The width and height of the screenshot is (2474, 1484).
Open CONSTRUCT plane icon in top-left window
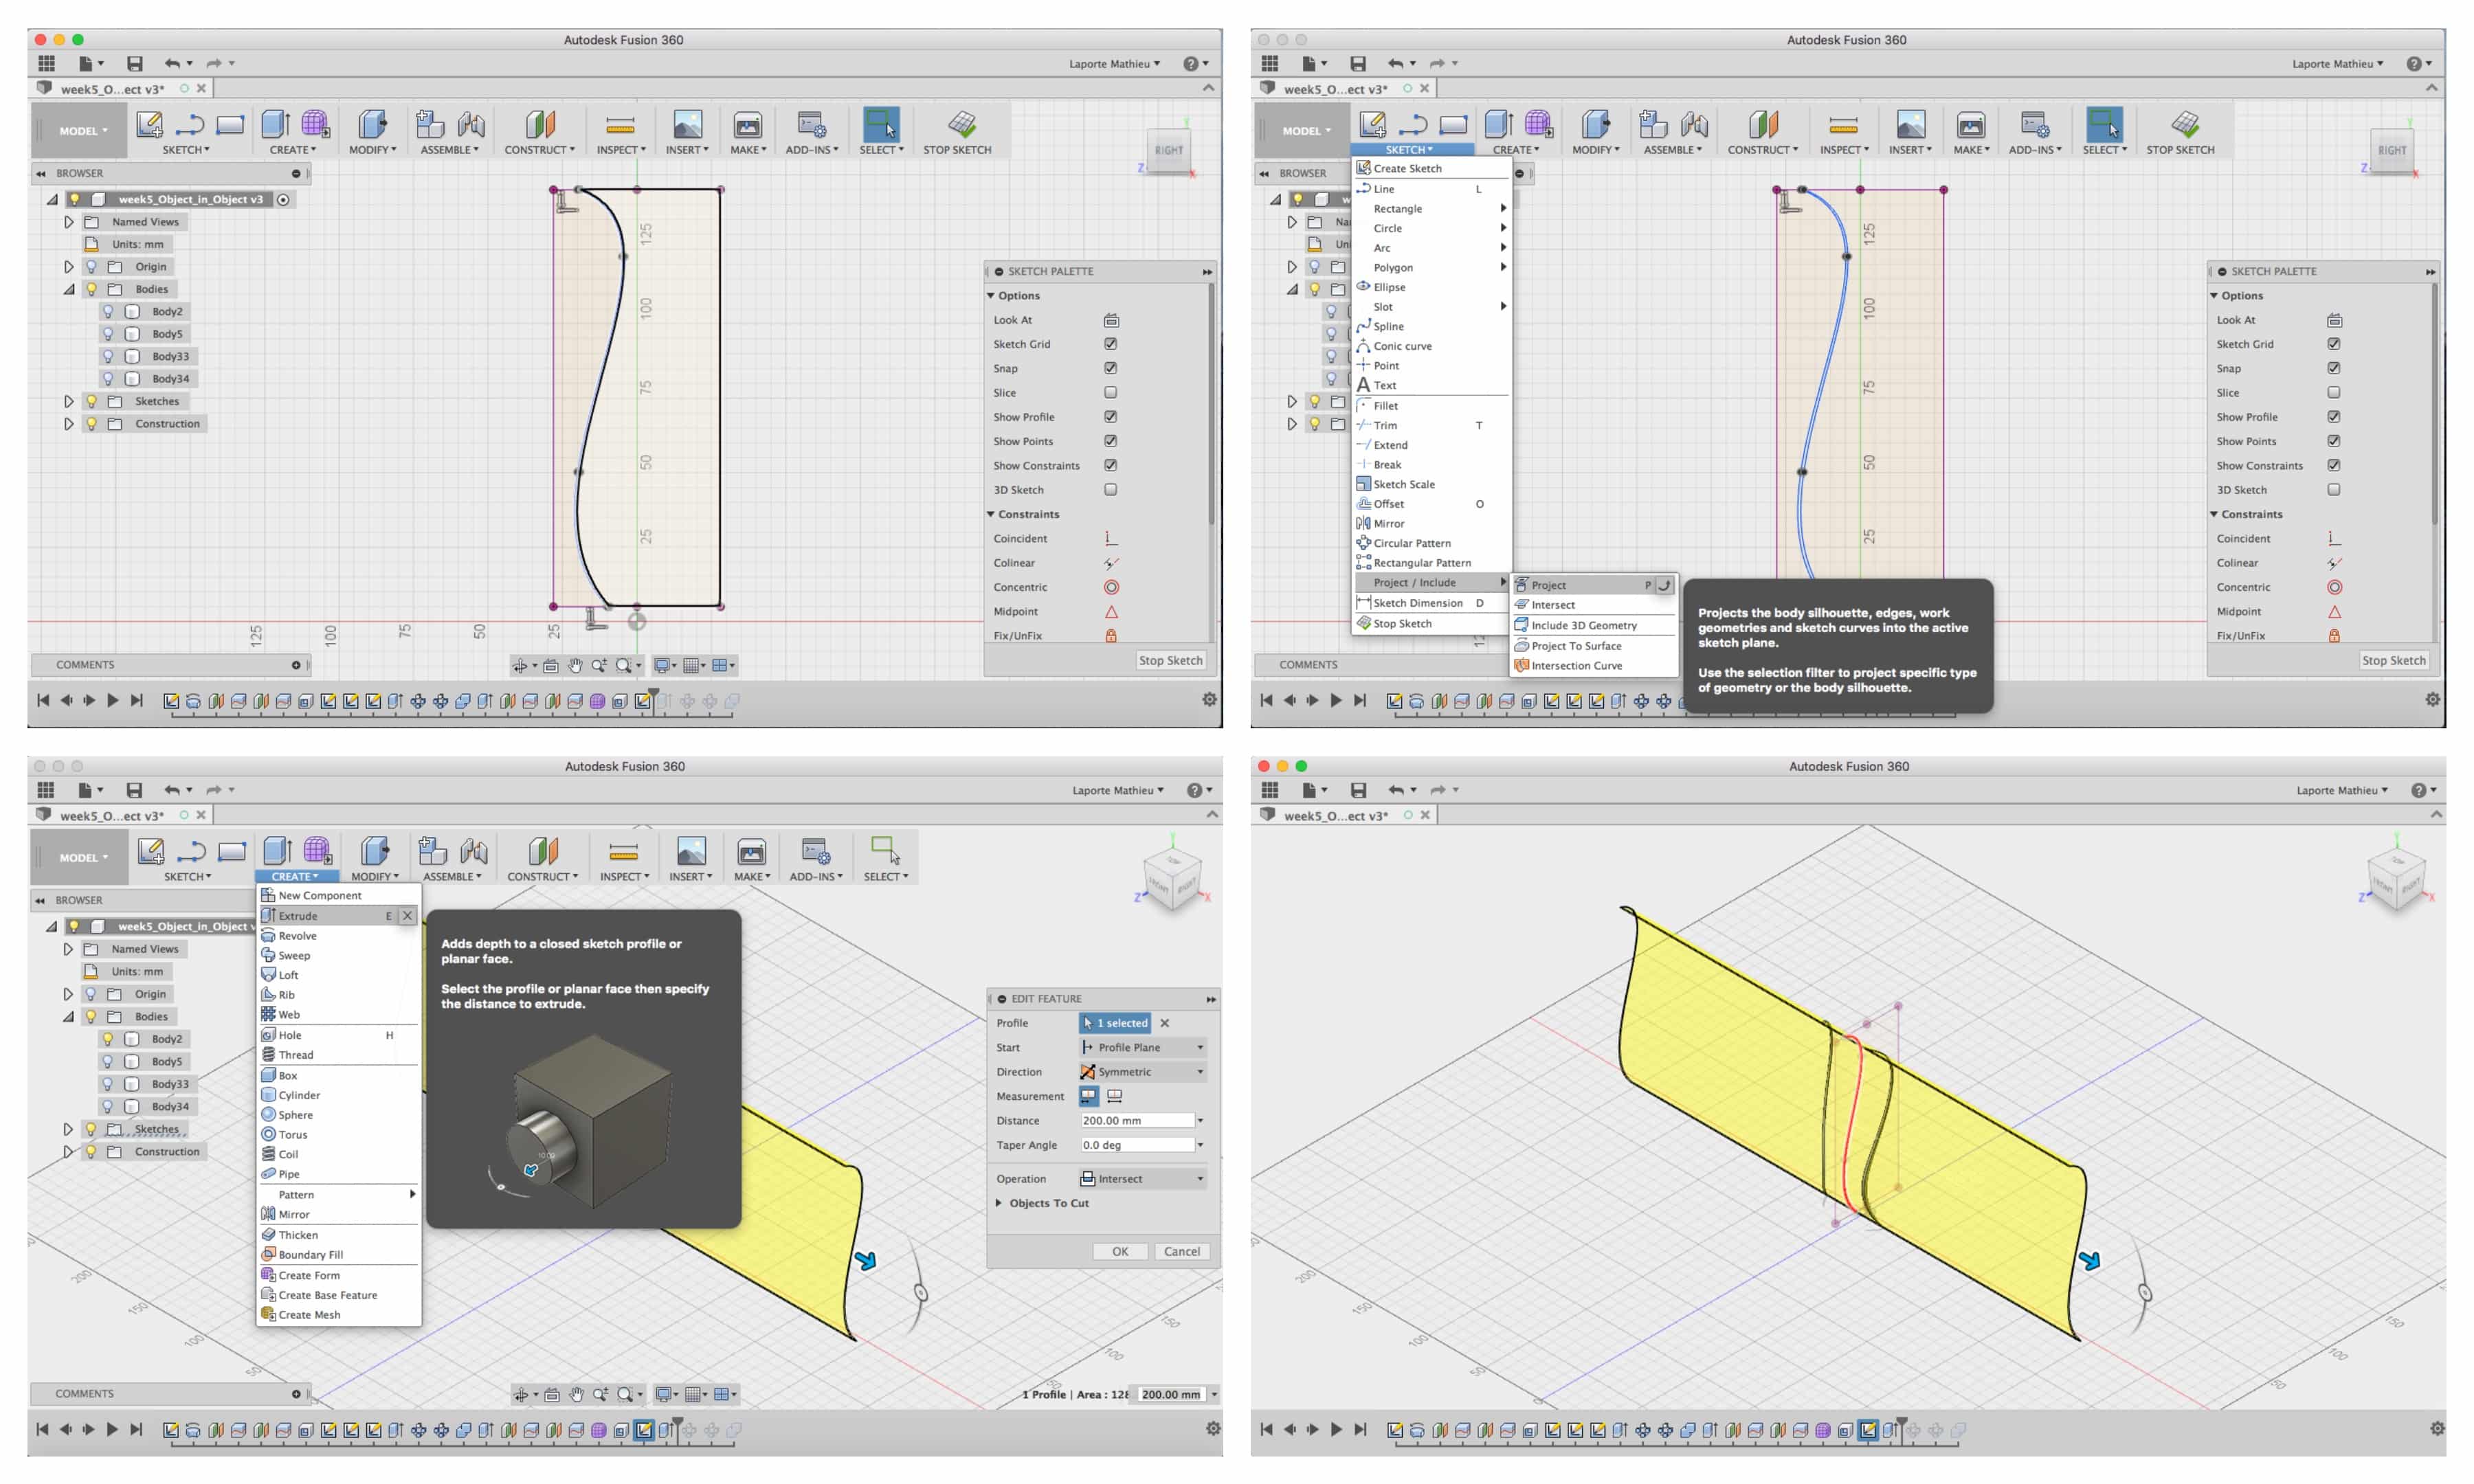(540, 124)
